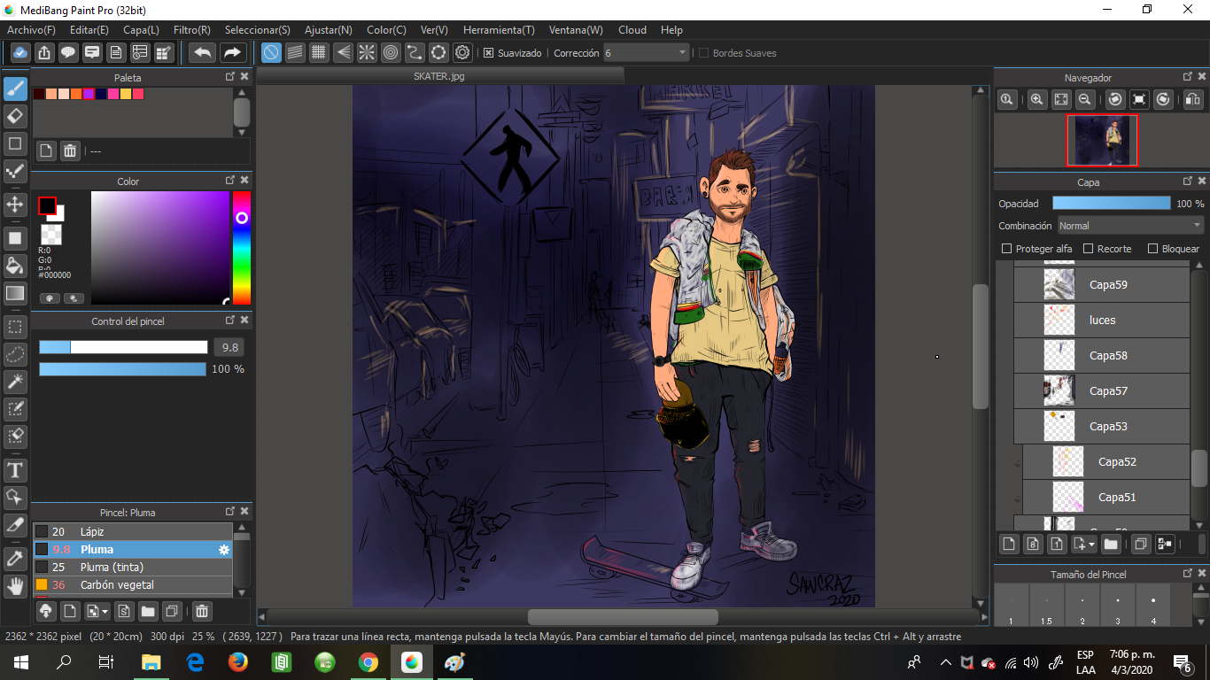Pick the Magic Wand selection tool
Screen dimensions: 1210x680
pyautogui.click(x=15, y=382)
